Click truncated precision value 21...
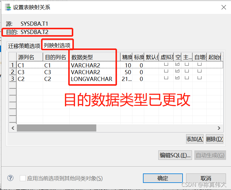The image size is (231, 190). click(x=126, y=79)
